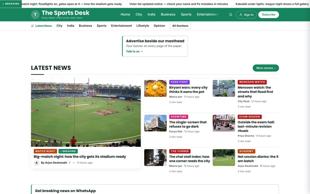Screen dimensions: 310x194
Task: Select Opinion in the sub-navigation
Action: [159, 26]
